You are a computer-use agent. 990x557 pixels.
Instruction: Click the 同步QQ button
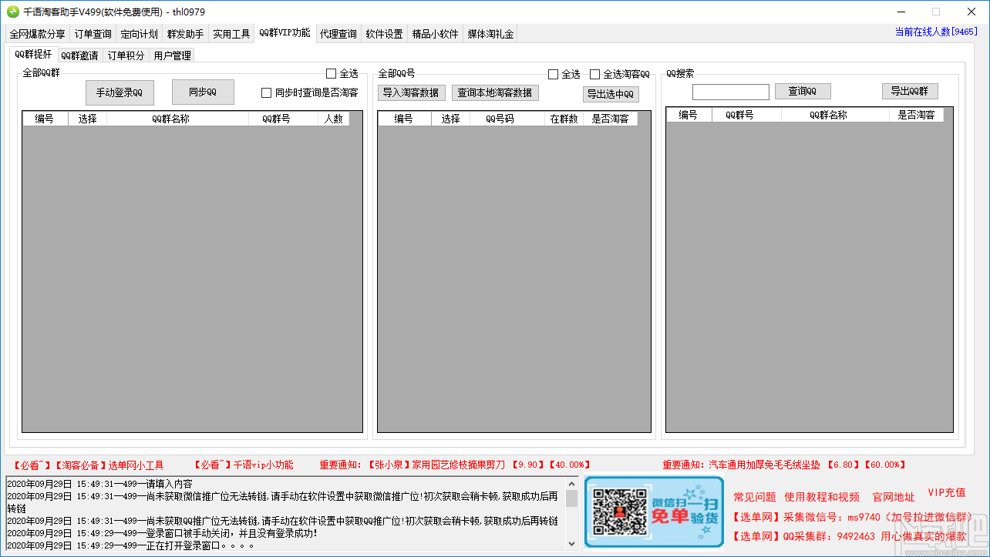tap(203, 92)
